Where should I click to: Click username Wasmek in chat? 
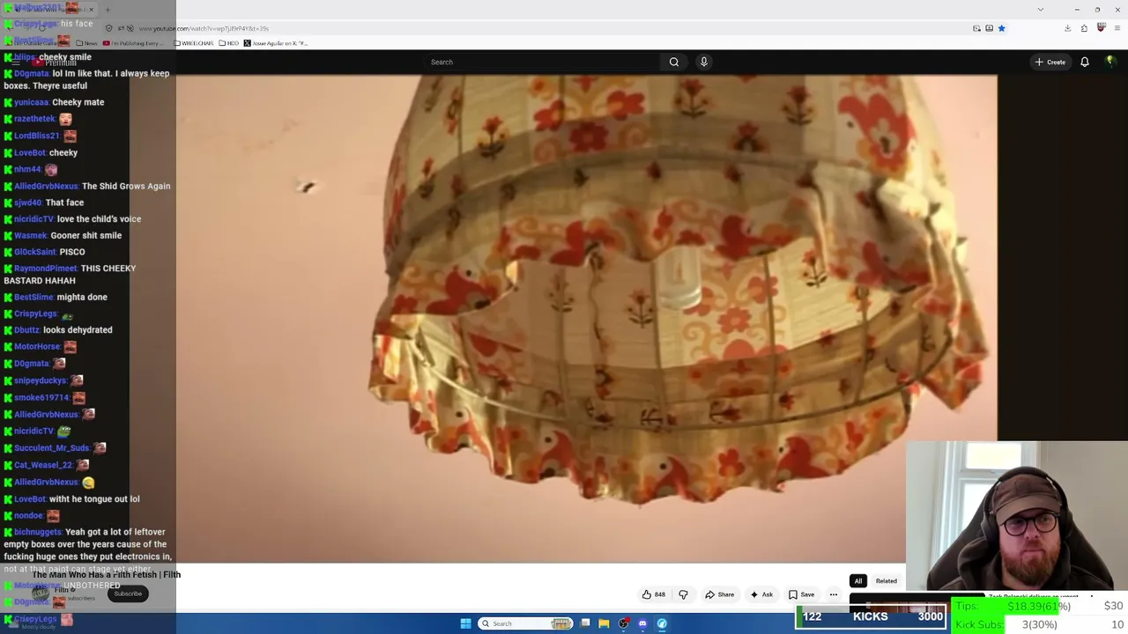click(x=31, y=235)
